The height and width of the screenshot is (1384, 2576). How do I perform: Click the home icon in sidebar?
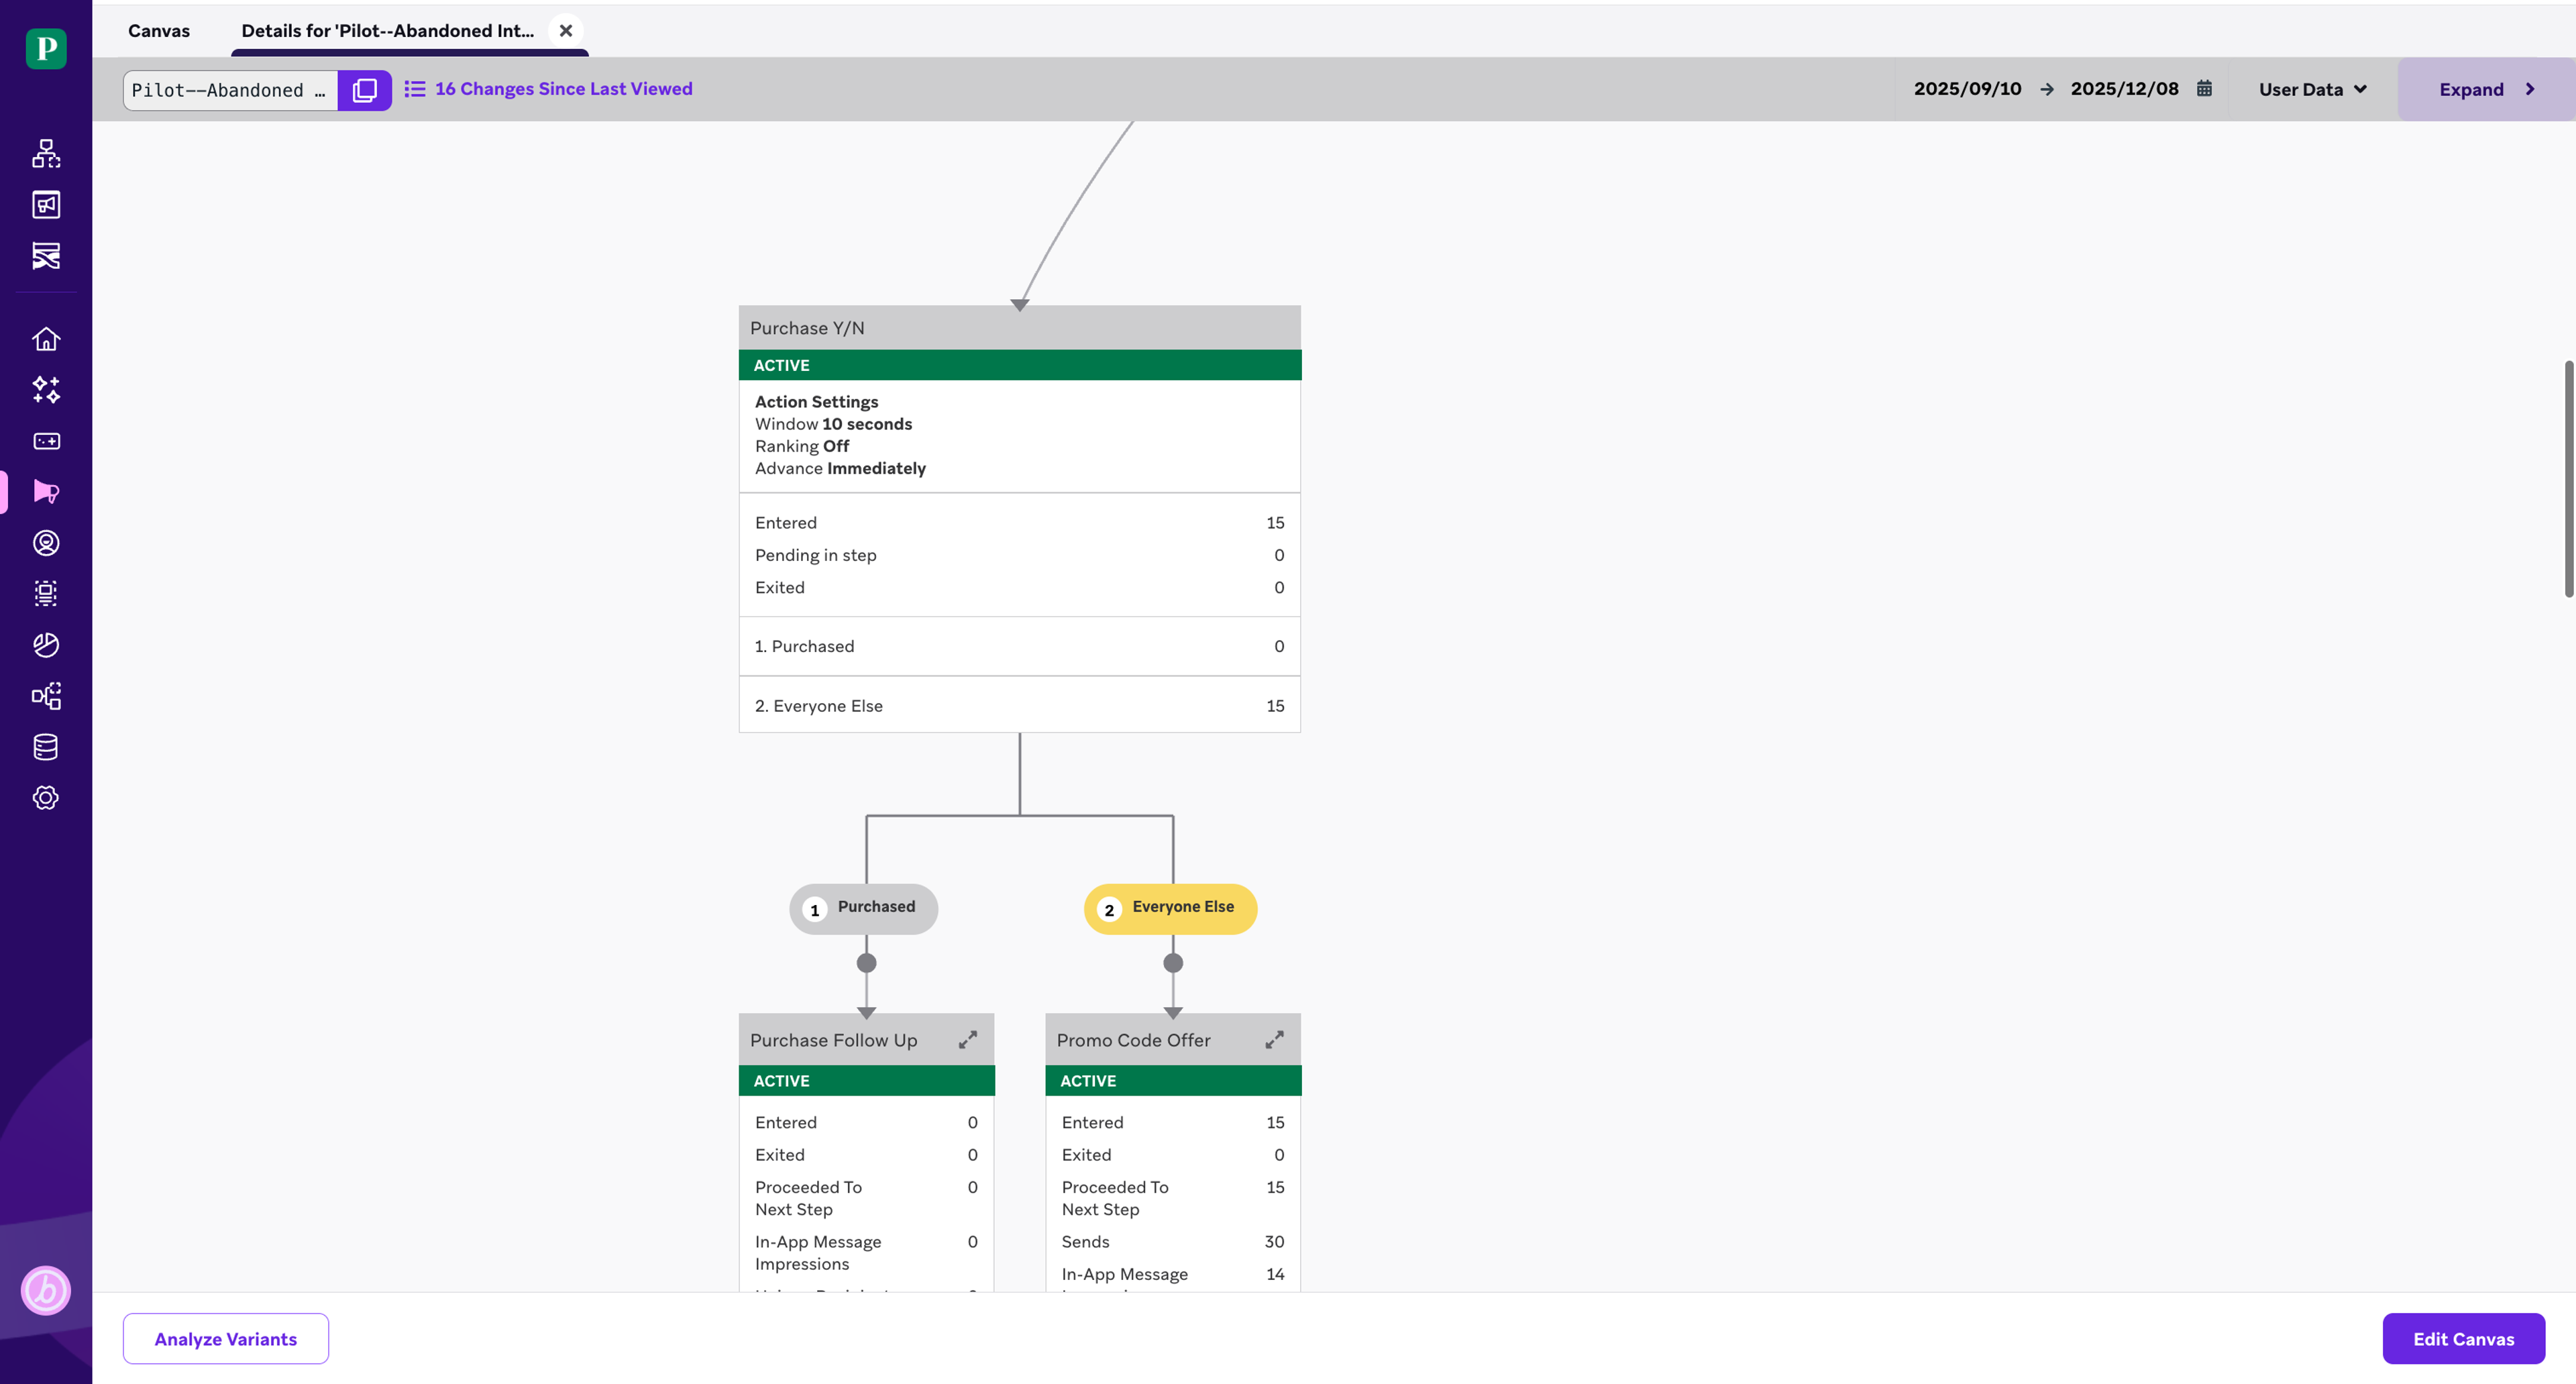[x=46, y=339]
